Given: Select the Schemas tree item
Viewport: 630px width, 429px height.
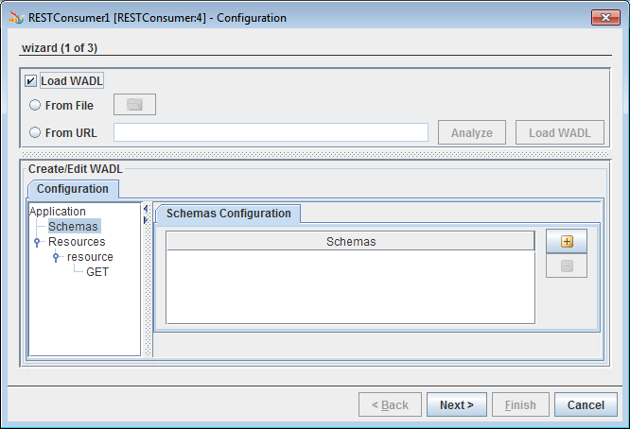Looking at the screenshot, I should pyautogui.click(x=73, y=227).
